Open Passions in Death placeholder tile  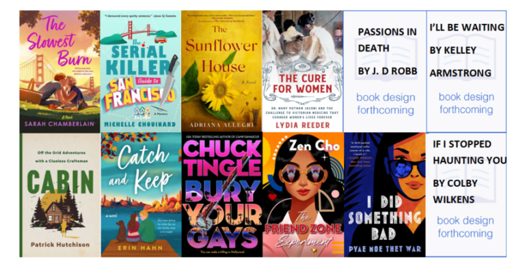(x=385, y=72)
